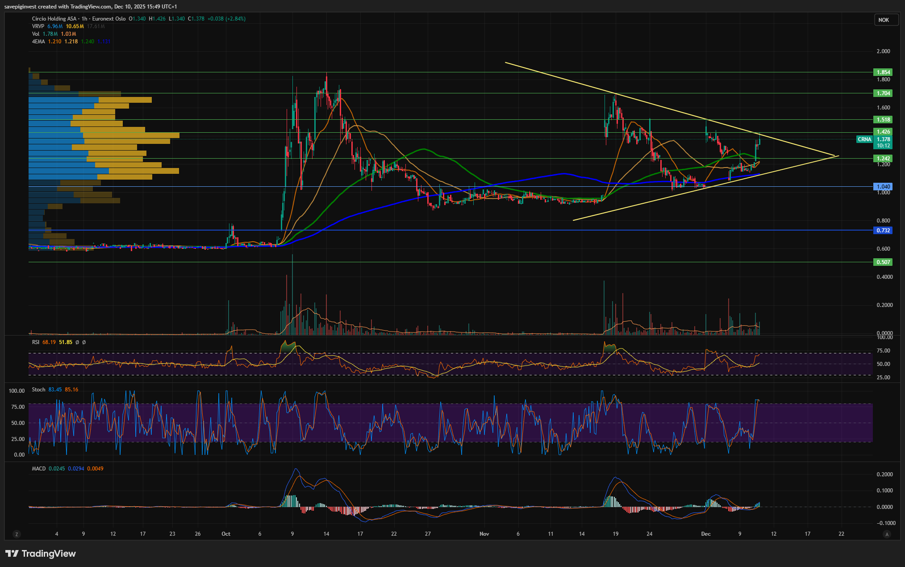This screenshot has height=567, width=905.
Task: Click the blue 0.732 price label
Action: click(883, 231)
